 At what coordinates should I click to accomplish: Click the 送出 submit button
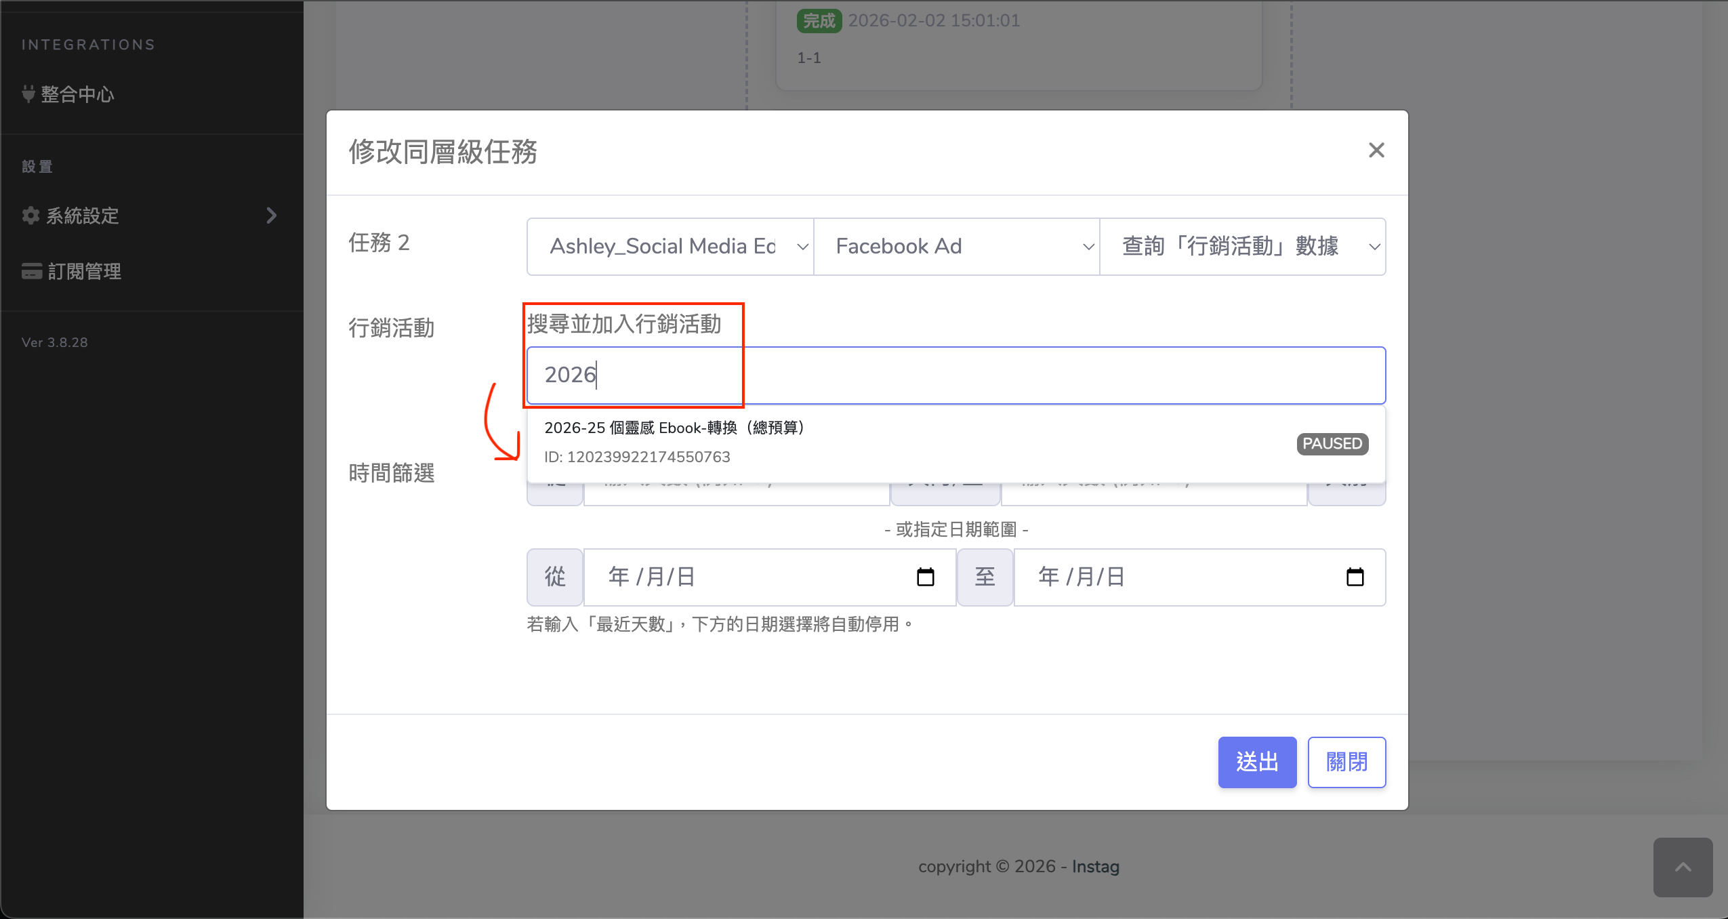[x=1256, y=762]
